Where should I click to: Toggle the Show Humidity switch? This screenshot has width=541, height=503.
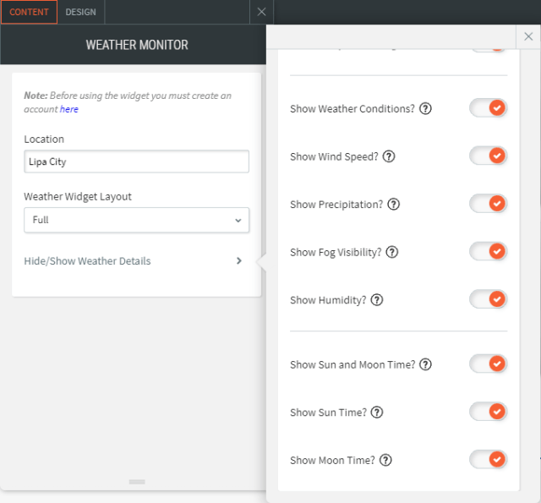pyautogui.click(x=488, y=299)
